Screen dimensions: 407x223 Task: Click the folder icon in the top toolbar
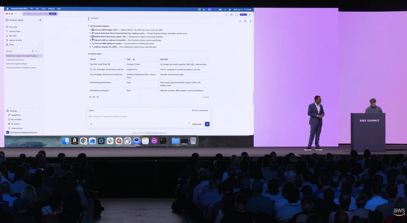[x=237, y=15]
